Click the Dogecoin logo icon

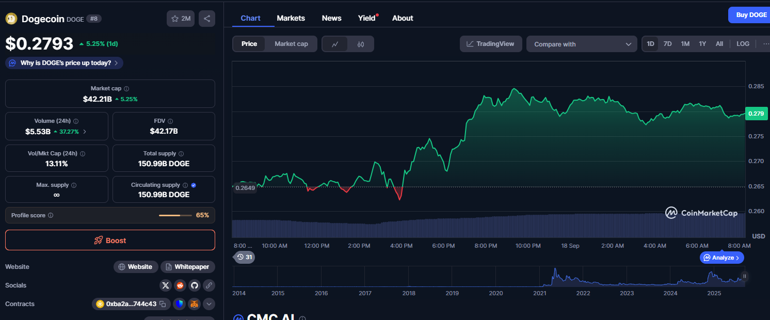click(11, 19)
